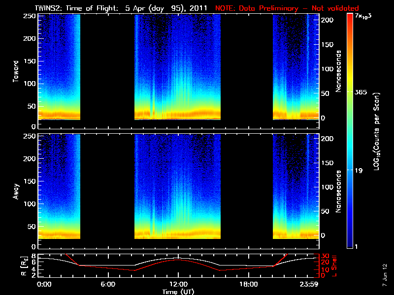Viewport: 394px width, 295px height.
Task: Select the 'Toward' panel axis label
Action: pos(16,70)
